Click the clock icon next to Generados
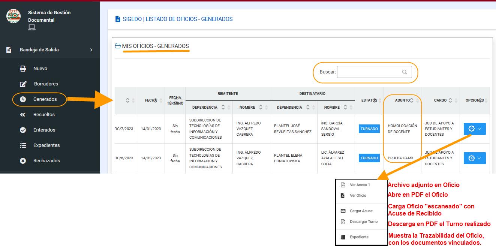This screenshot has width=496, height=250. tap(23, 99)
